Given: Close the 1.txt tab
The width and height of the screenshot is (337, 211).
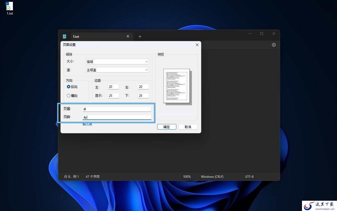Looking at the screenshot, I should (x=128, y=36).
